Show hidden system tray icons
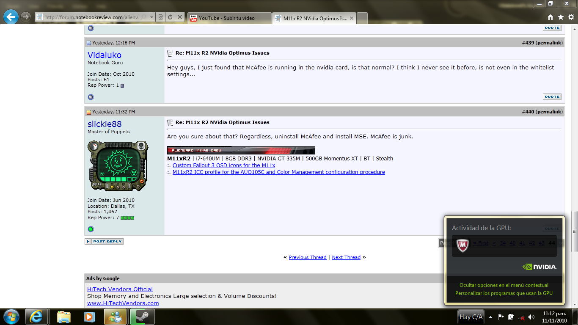 click(x=490, y=317)
